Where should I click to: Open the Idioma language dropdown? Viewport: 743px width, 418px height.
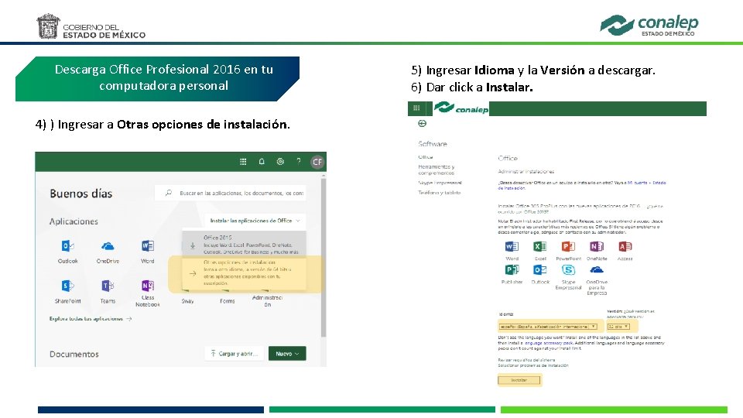(x=548, y=327)
